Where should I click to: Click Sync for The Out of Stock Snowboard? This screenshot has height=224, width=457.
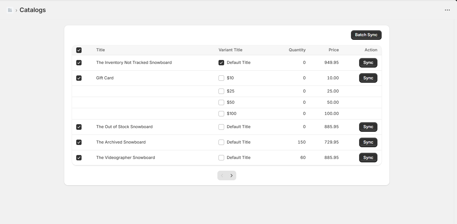[x=368, y=127]
